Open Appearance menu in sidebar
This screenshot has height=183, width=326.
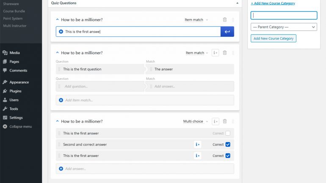click(x=19, y=82)
